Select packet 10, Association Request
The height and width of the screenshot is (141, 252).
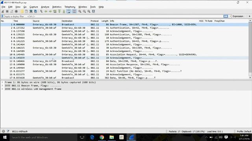124,54
